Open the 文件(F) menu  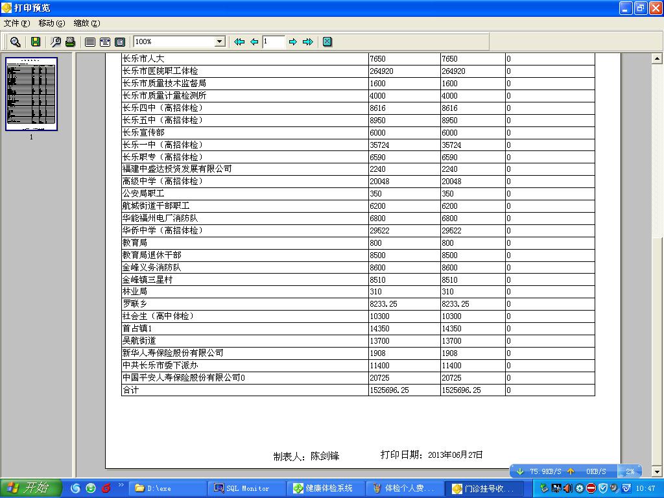pos(17,23)
